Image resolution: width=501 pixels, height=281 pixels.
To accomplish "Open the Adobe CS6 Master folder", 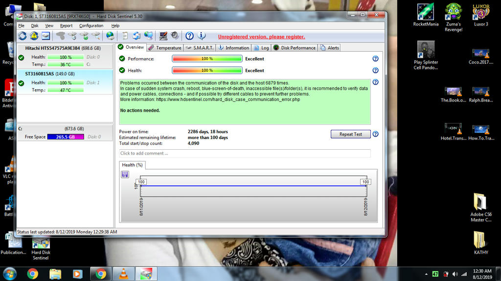I will point(481,207).
